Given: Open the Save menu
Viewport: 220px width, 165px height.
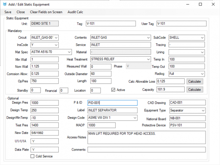Looking at the screenshot, I should 8,12.
